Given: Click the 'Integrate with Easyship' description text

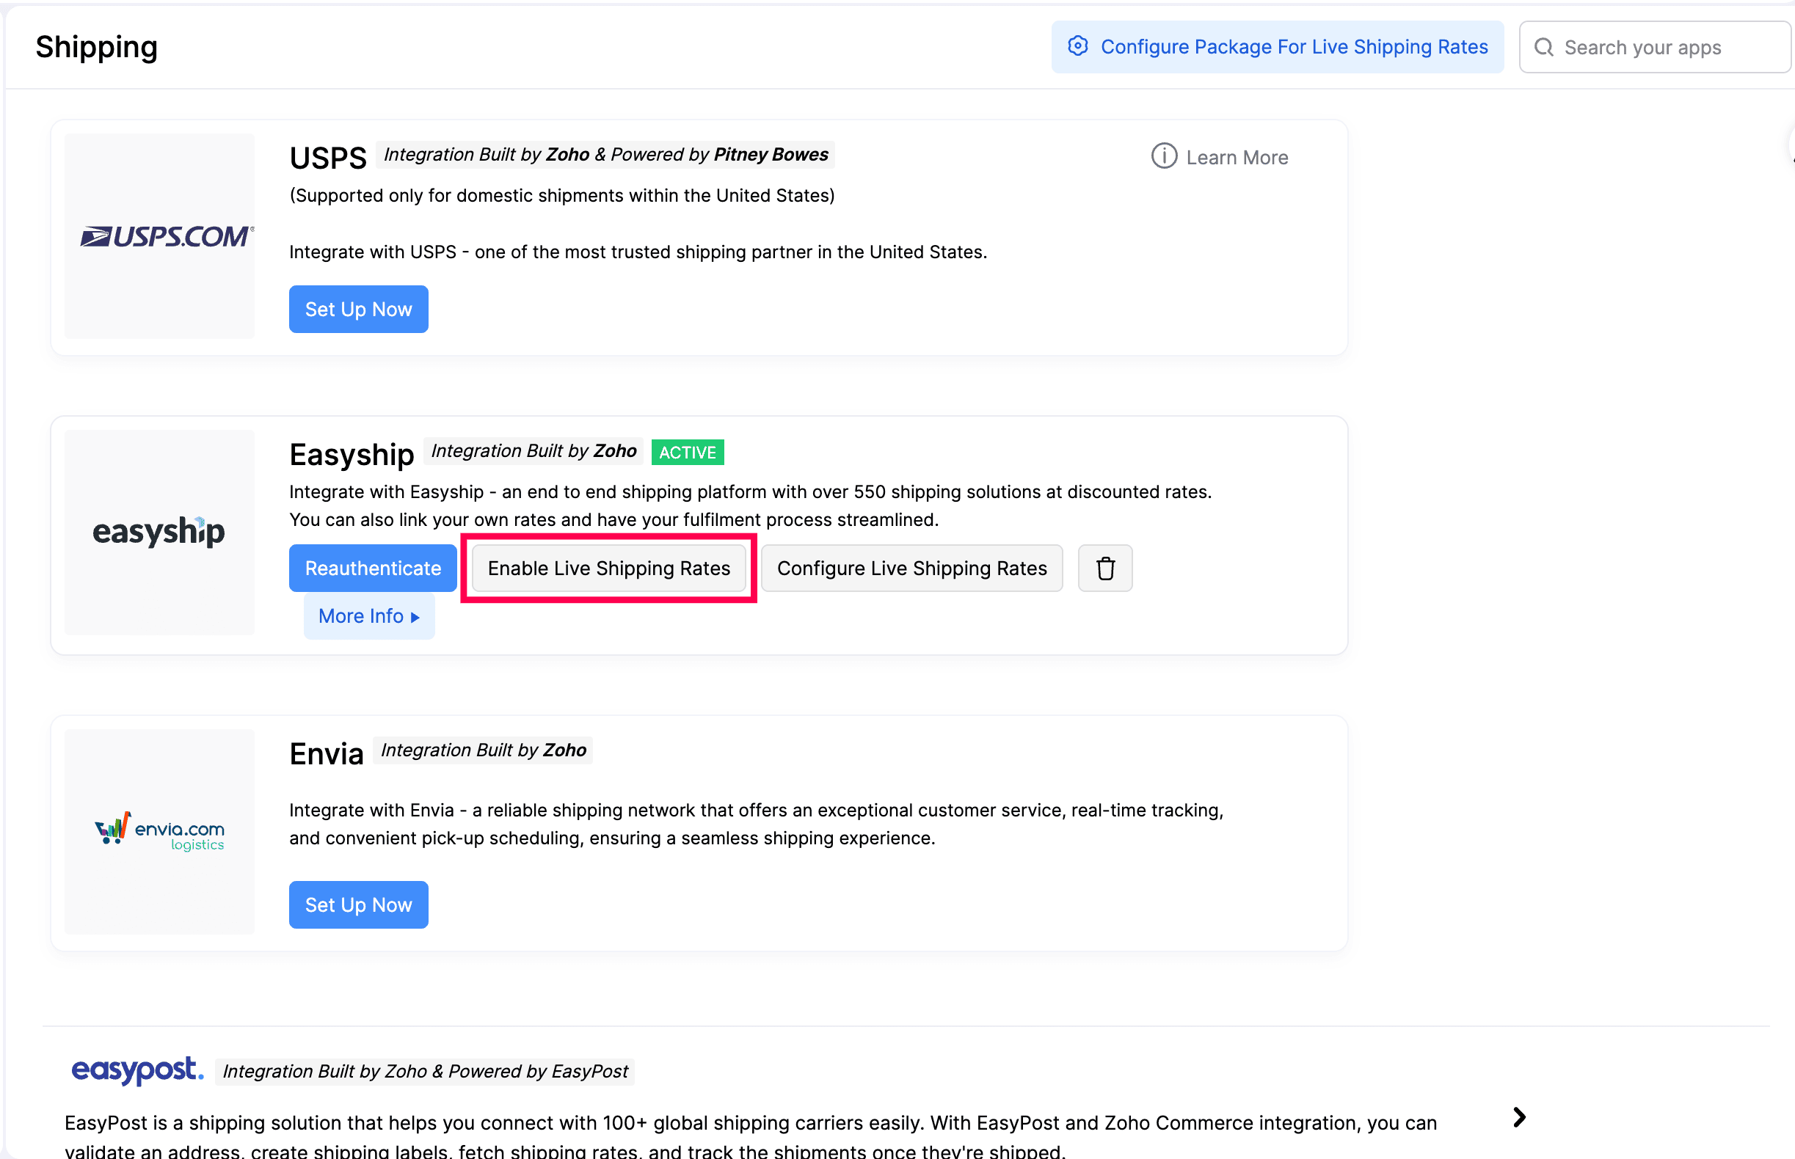Looking at the screenshot, I should [750, 505].
